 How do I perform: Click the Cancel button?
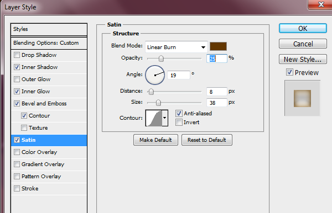tap(303, 44)
